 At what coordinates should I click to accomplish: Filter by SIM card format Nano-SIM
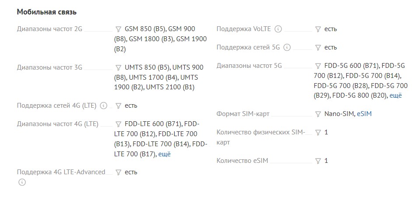(318, 114)
